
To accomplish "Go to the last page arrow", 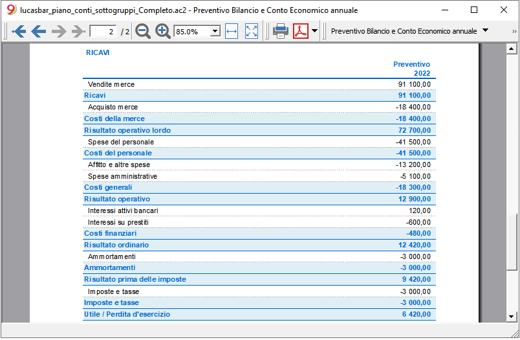I will pyautogui.click(x=79, y=32).
